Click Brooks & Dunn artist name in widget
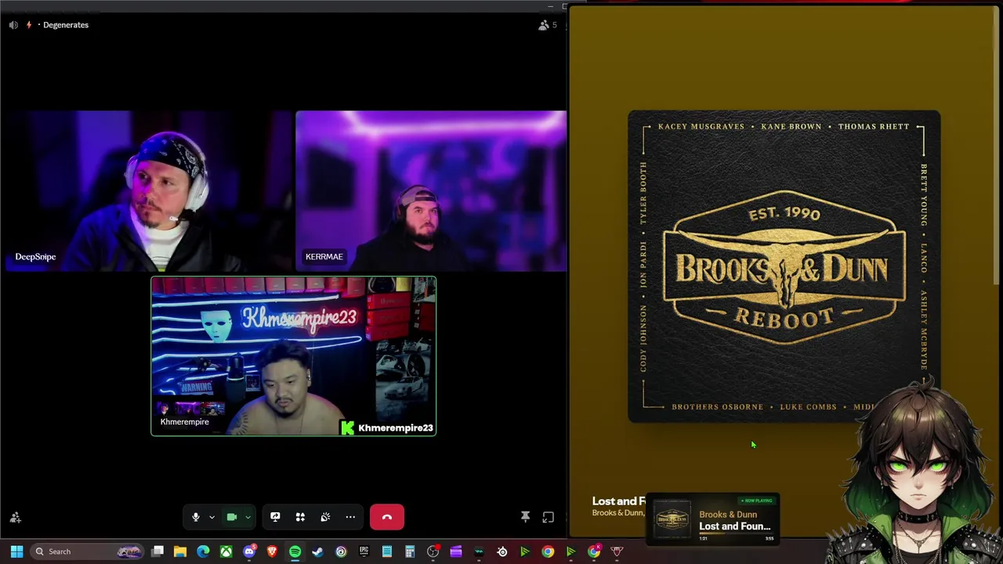Screen dimensions: 1003x564 point(728,515)
